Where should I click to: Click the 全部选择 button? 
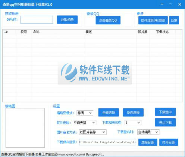(x=109, y=113)
